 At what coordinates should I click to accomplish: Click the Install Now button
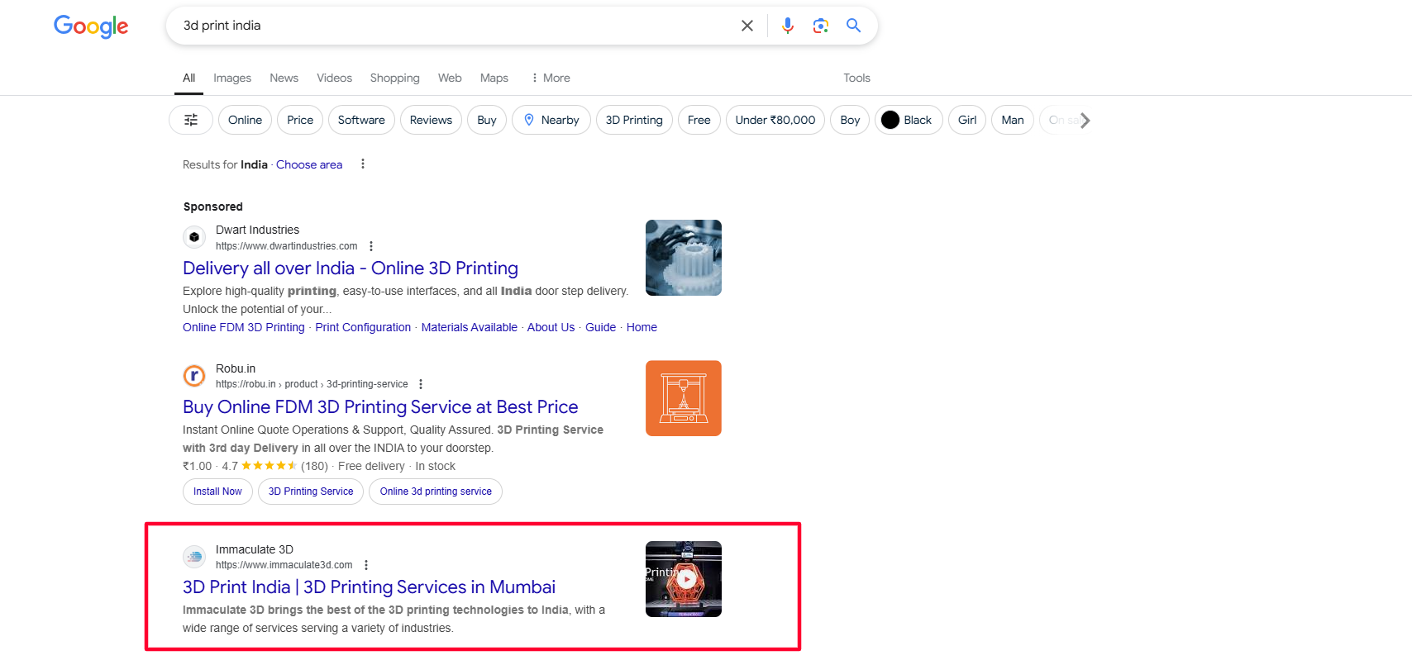tap(217, 492)
